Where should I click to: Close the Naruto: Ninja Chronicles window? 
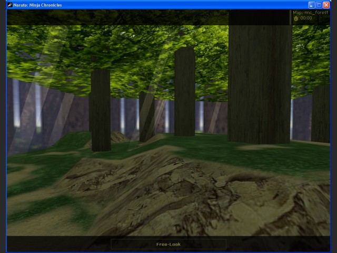click(x=326, y=5)
